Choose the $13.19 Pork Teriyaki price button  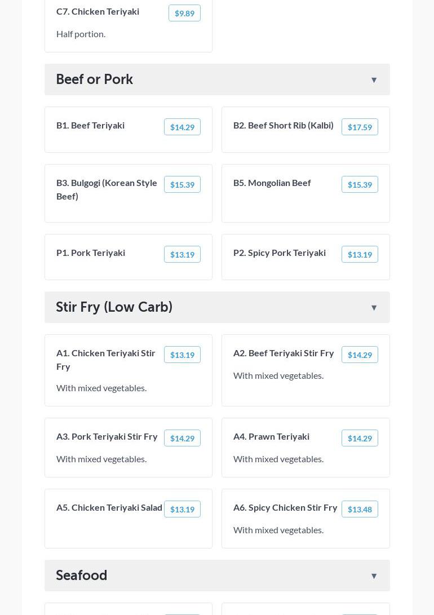[x=182, y=254]
